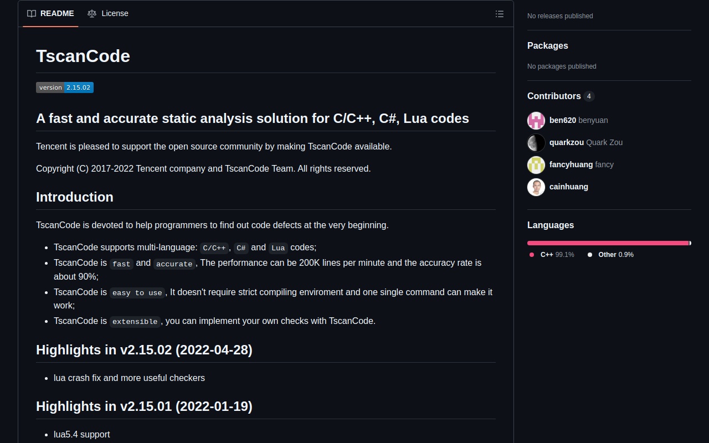Click the License scale icon
This screenshot has height=443, width=709.
coord(92,13)
